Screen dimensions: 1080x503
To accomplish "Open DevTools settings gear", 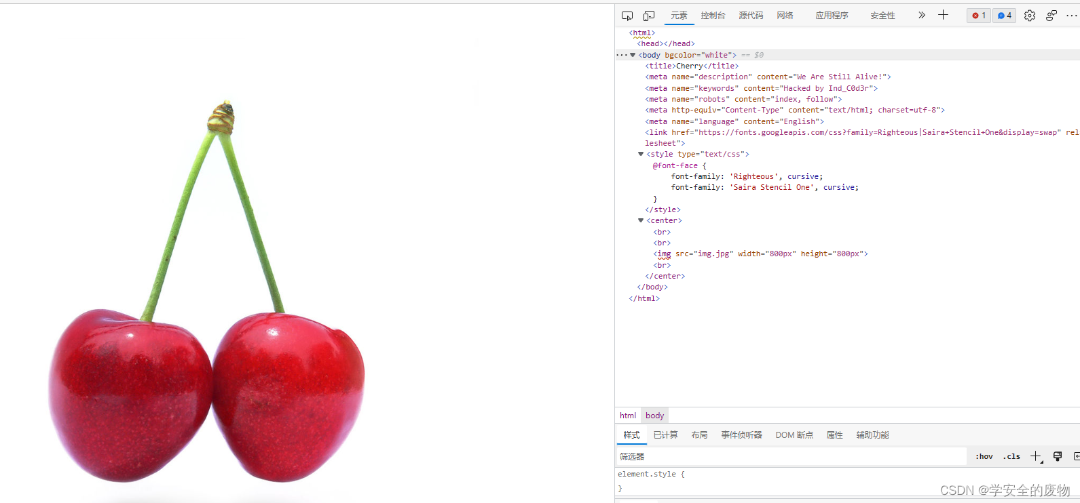I will click(1030, 16).
